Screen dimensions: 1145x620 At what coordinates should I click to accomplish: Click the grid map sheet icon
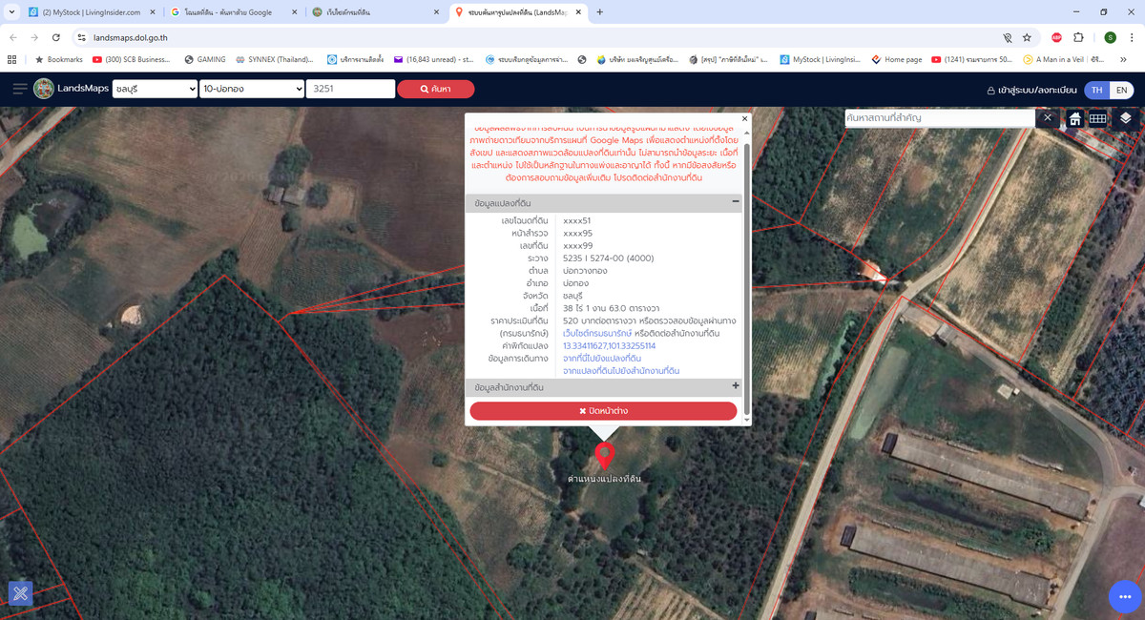click(1098, 118)
